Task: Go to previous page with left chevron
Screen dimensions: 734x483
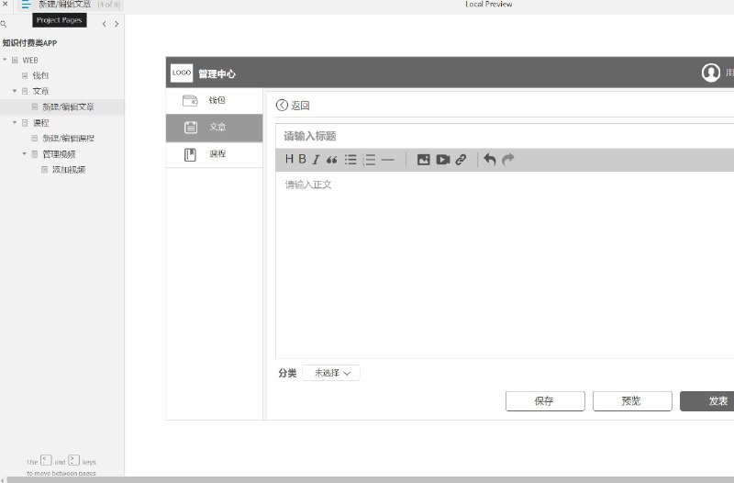Action: [104, 24]
